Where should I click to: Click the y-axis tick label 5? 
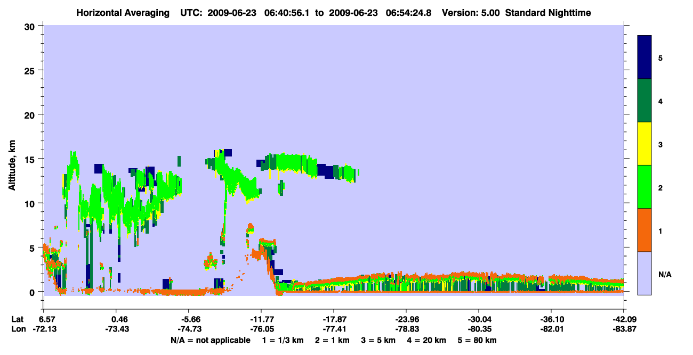33,247
